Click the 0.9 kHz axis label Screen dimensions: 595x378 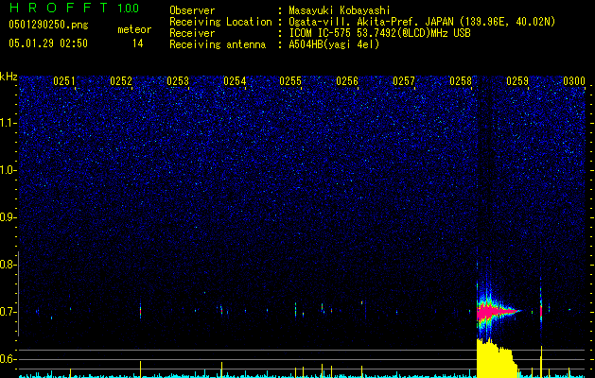click(x=8, y=217)
